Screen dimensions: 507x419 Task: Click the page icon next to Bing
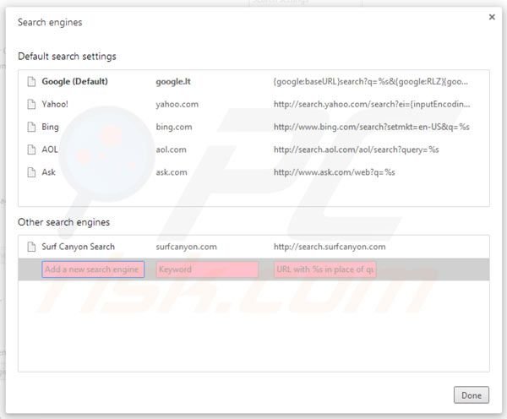tap(31, 127)
